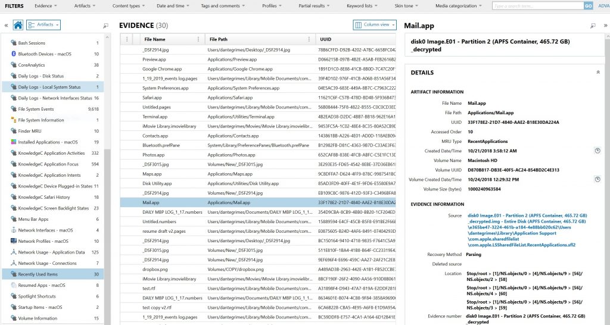Select the Bluetooth.prefPane evidence row

[x=258, y=145]
